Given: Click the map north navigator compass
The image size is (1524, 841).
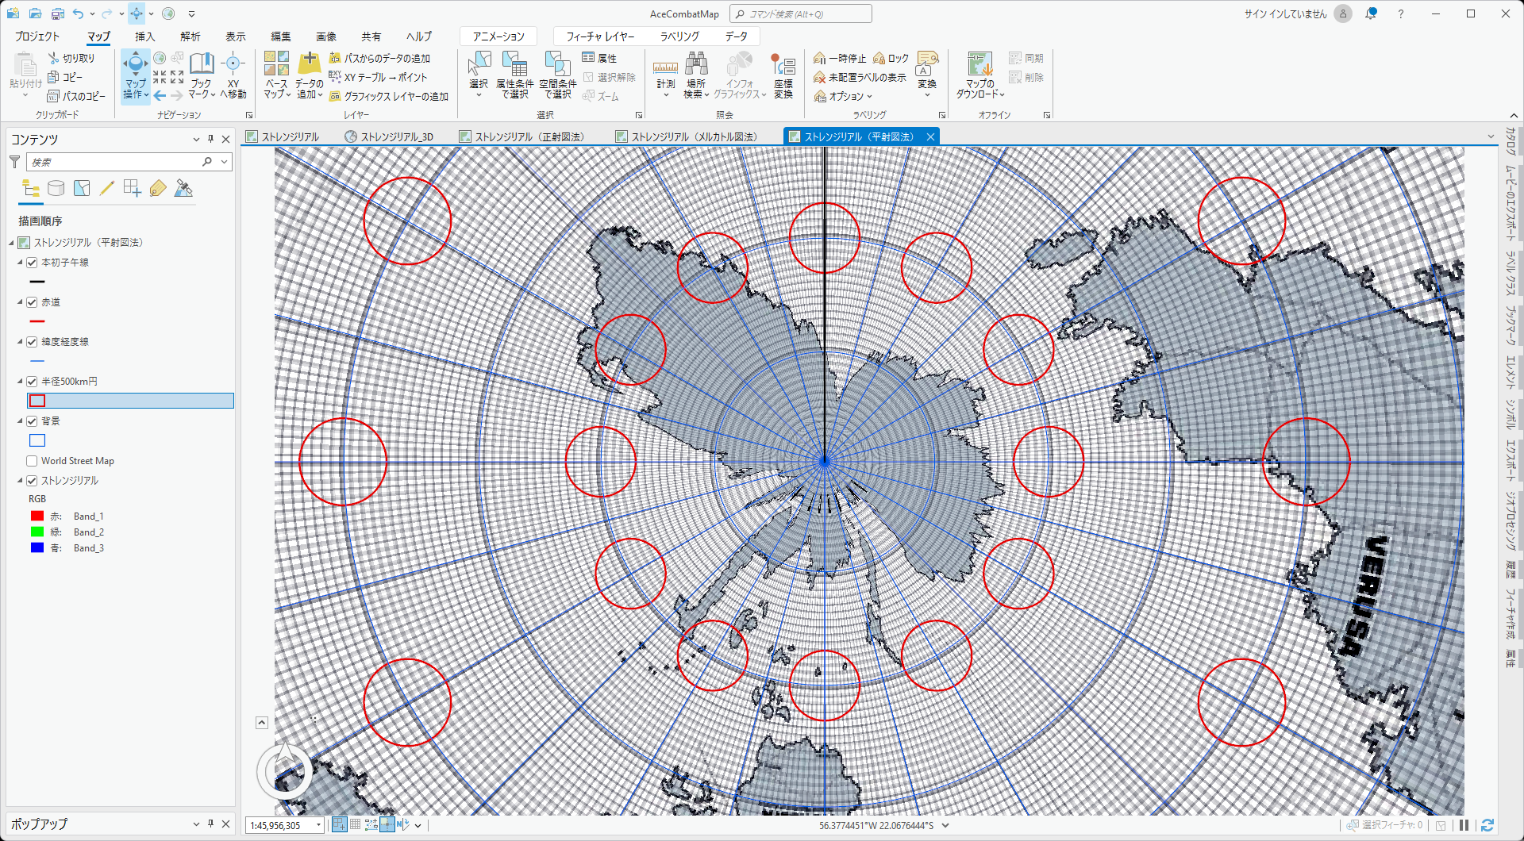Looking at the screenshot, I should click(x=284, y=771).
